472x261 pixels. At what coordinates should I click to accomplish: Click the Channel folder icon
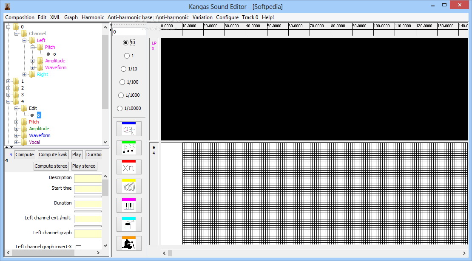point(24,34)
